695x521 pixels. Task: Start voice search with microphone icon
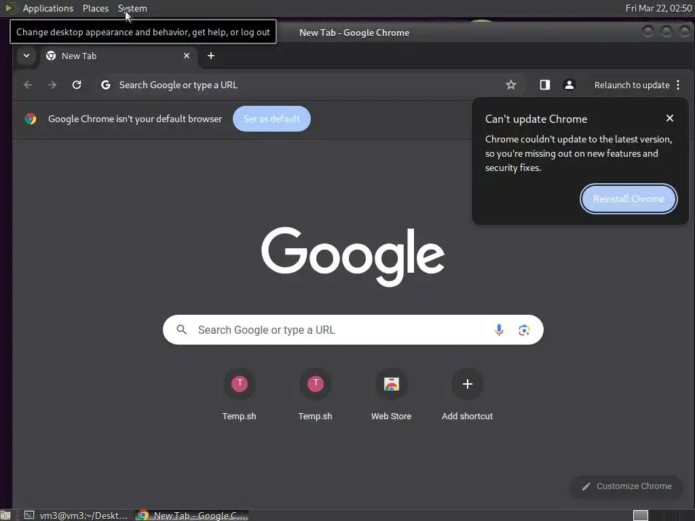[x=499, y=330]
